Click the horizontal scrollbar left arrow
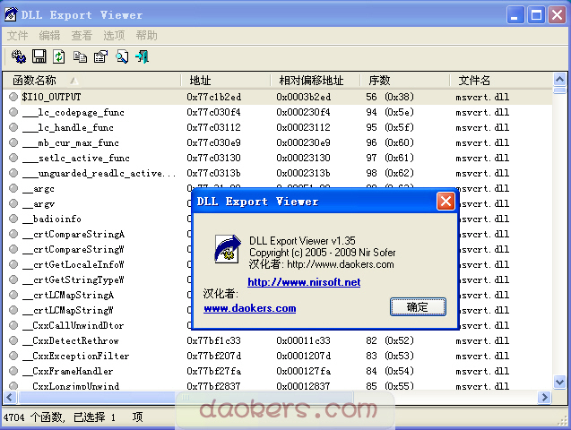Image resolution: width=571 pixels, height=430 pixels. click(10, 397)
